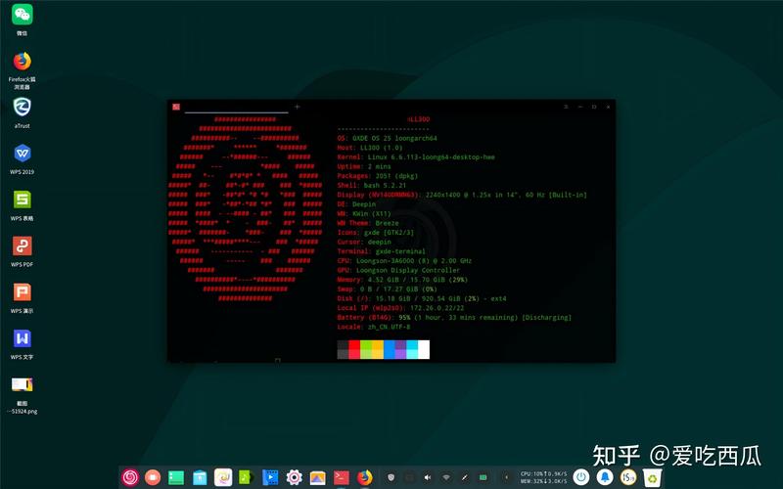Open the green file manager dock icon

coord(176,477)
